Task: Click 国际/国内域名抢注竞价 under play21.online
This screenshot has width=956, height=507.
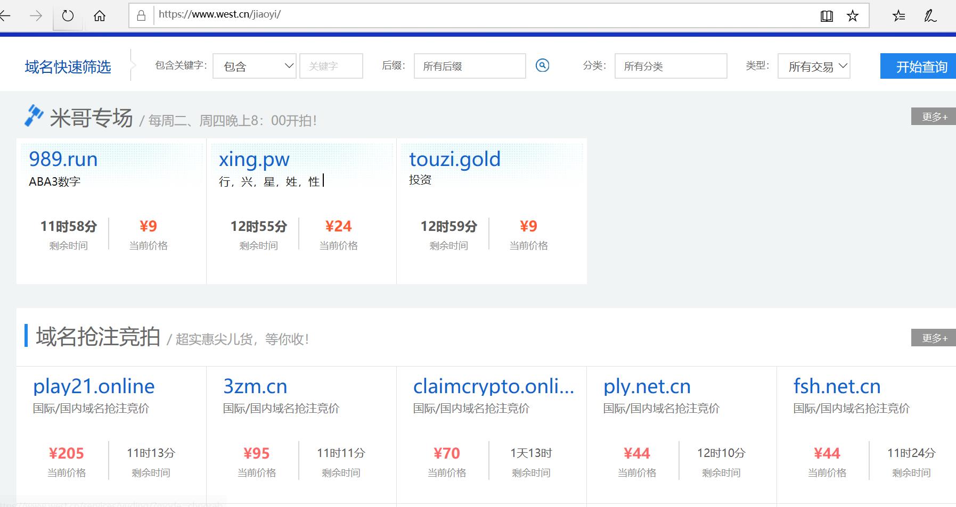Action: [91, 409]
